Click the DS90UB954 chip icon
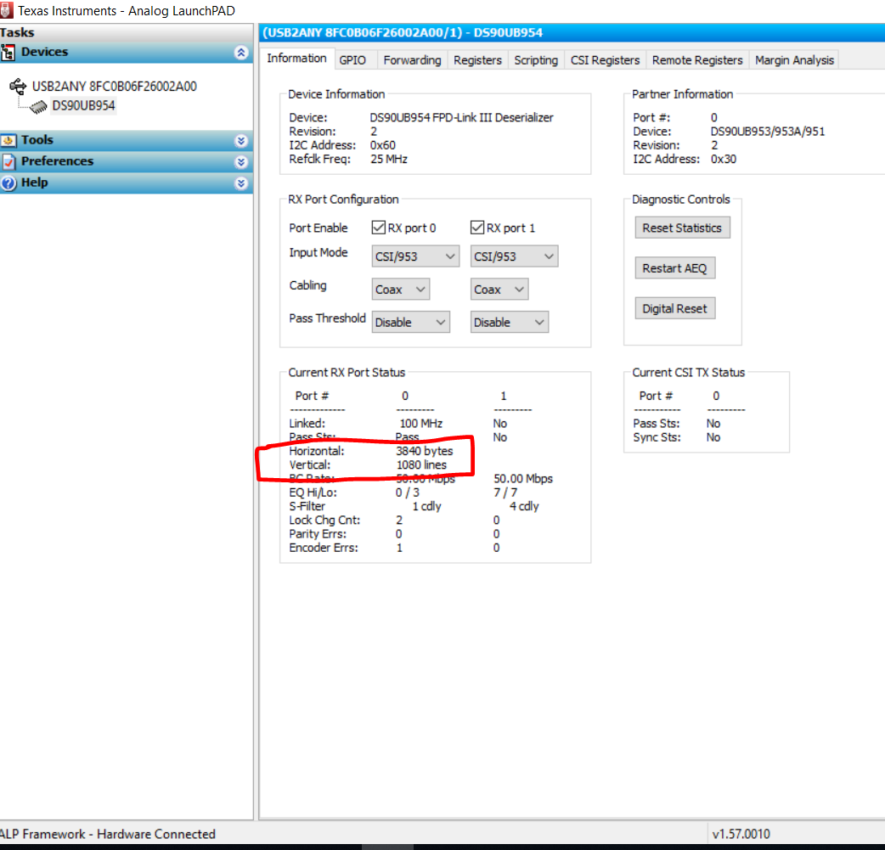The width and height of the screenshot is (885, 850). tap(38, 106)
